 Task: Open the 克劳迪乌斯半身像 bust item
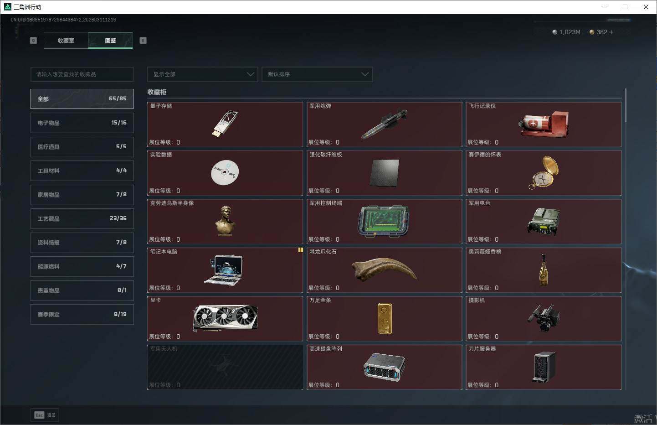[x=225, y=221]
